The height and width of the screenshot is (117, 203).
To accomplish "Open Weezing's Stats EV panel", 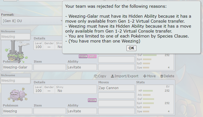I will [x=155, y=99].
